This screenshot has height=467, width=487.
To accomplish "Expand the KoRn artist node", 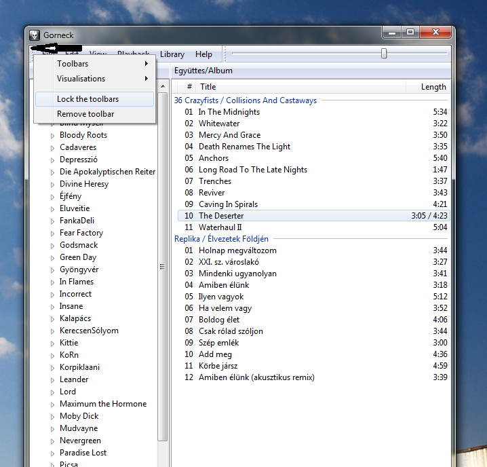I will pyautogui.click(x=52, y=356).
